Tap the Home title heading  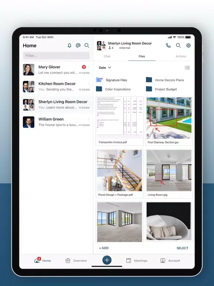point(30,45)
